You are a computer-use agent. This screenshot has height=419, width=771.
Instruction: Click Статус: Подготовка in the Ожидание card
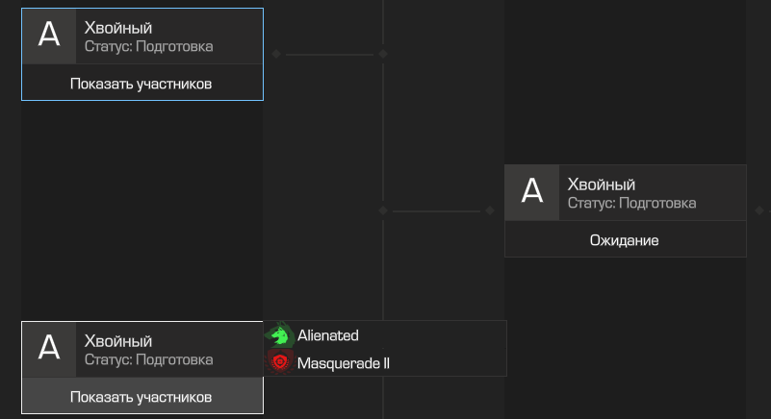(631, 204)
